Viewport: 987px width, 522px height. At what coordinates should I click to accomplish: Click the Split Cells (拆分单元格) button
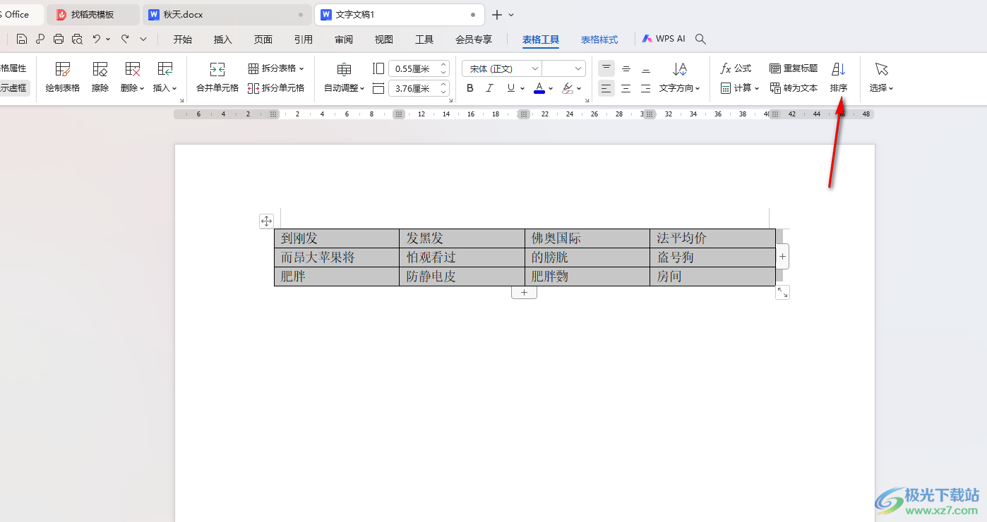coord(276,88)
